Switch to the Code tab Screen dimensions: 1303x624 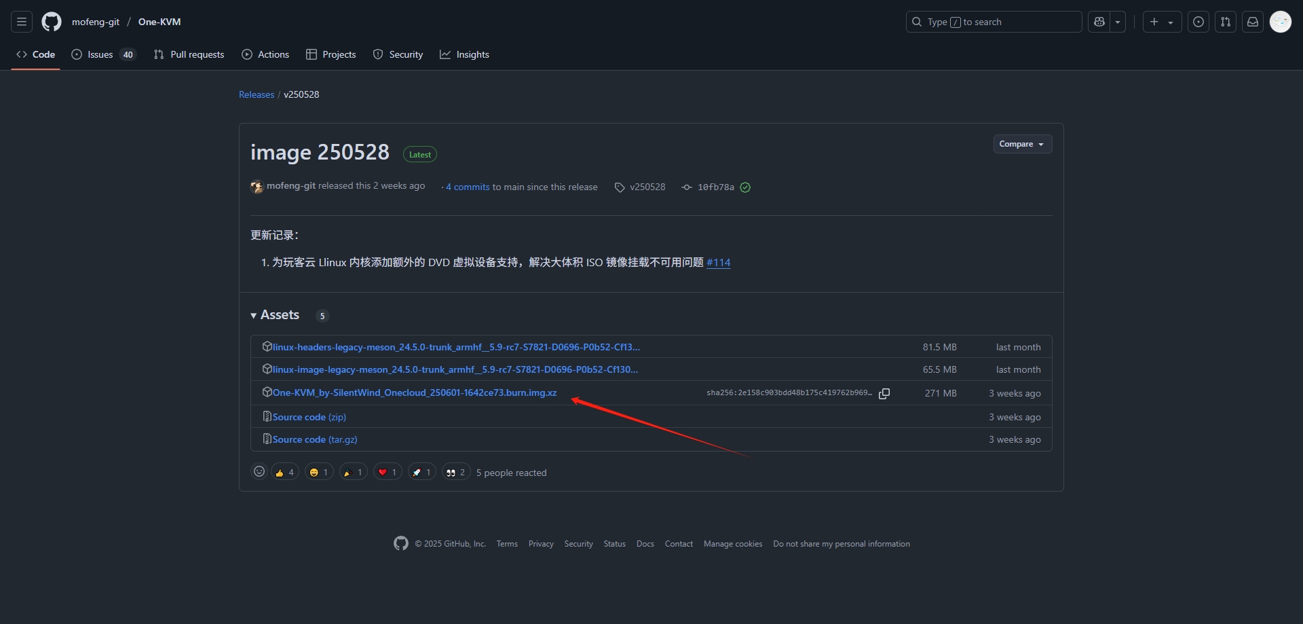click(x=36, y=54)
